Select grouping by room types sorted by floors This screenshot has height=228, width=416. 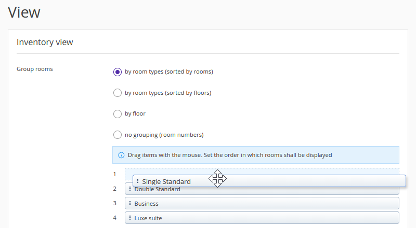(x=118, y=93)
